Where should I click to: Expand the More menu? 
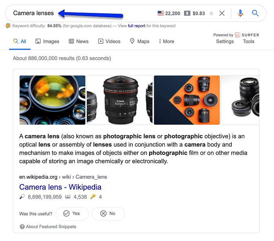point(166,42)
